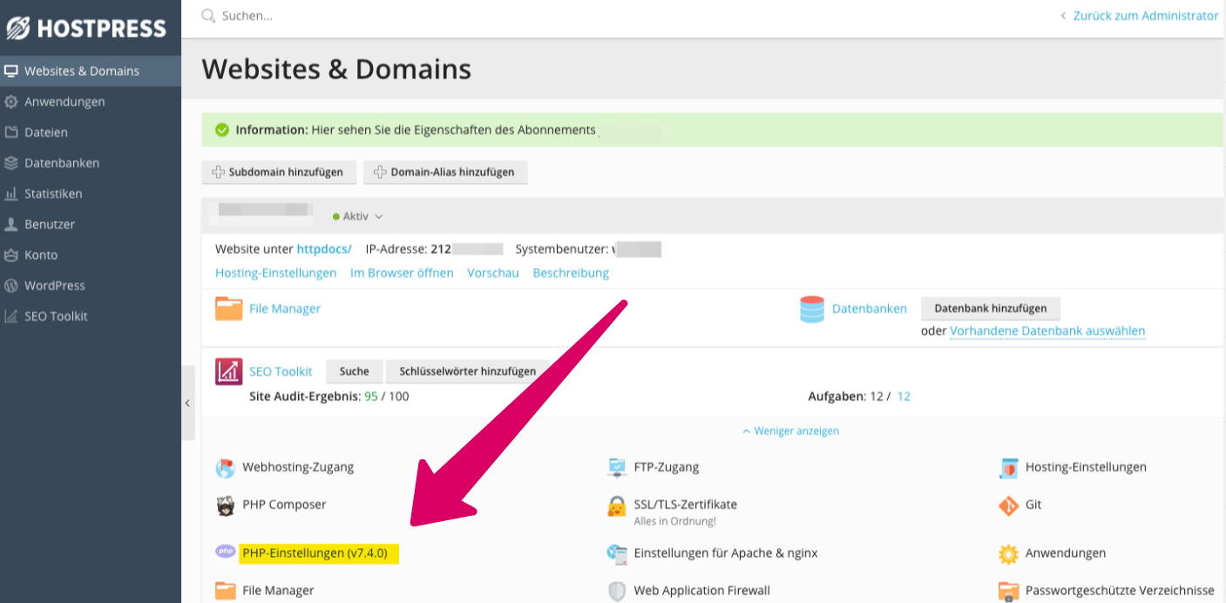Screen dimensions: 1226x603
Task: Open PHP Composer link
Action: tap(284, 505)
